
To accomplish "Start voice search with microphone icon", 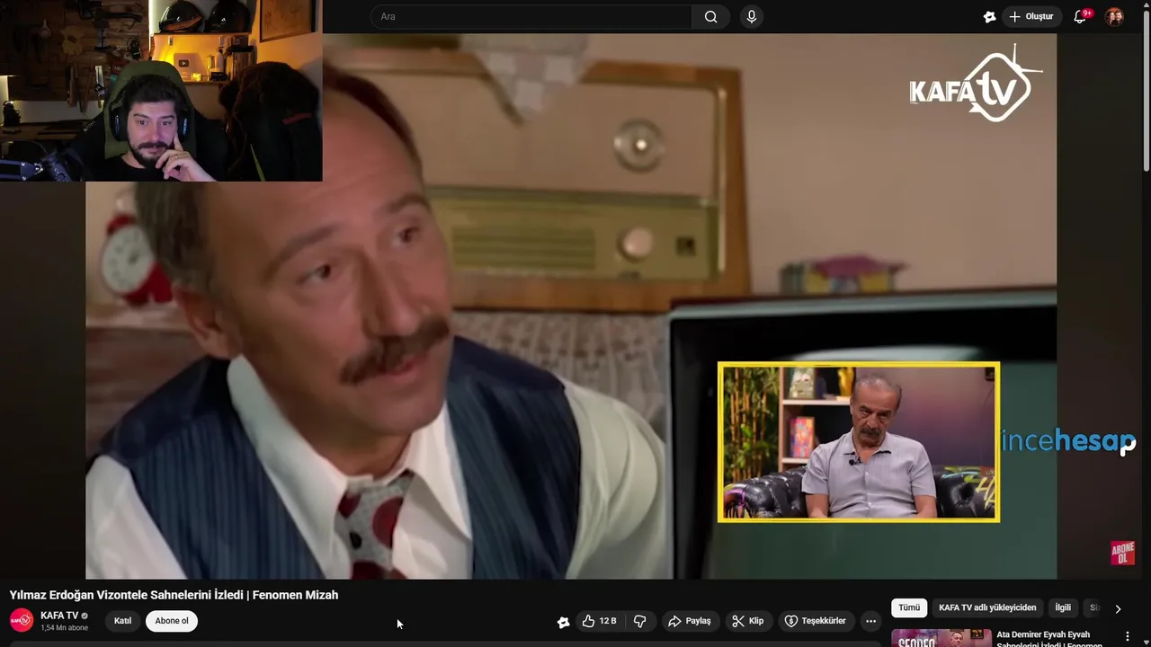I will pyautogui.click(x=752, y=16).
